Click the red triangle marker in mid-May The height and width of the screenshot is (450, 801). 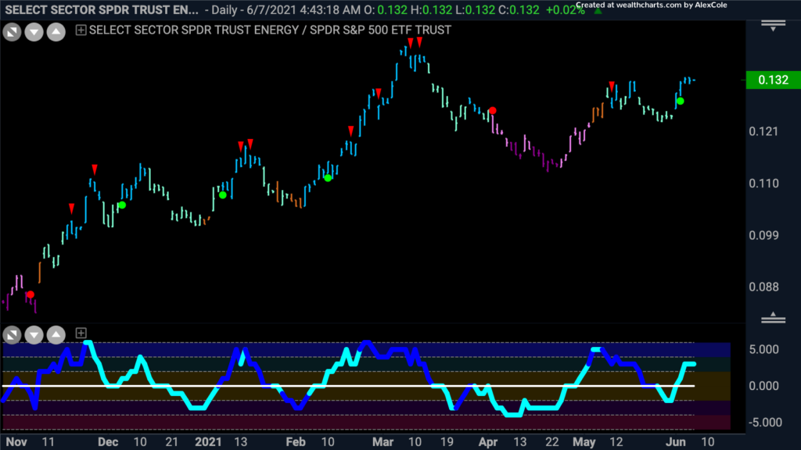[612, 86]
